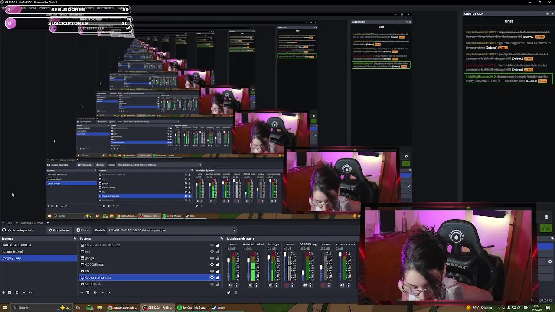This screenshot has width=555, height=312.
Task: Float the Chat de Kick dock panel
Action: point(547,14)
